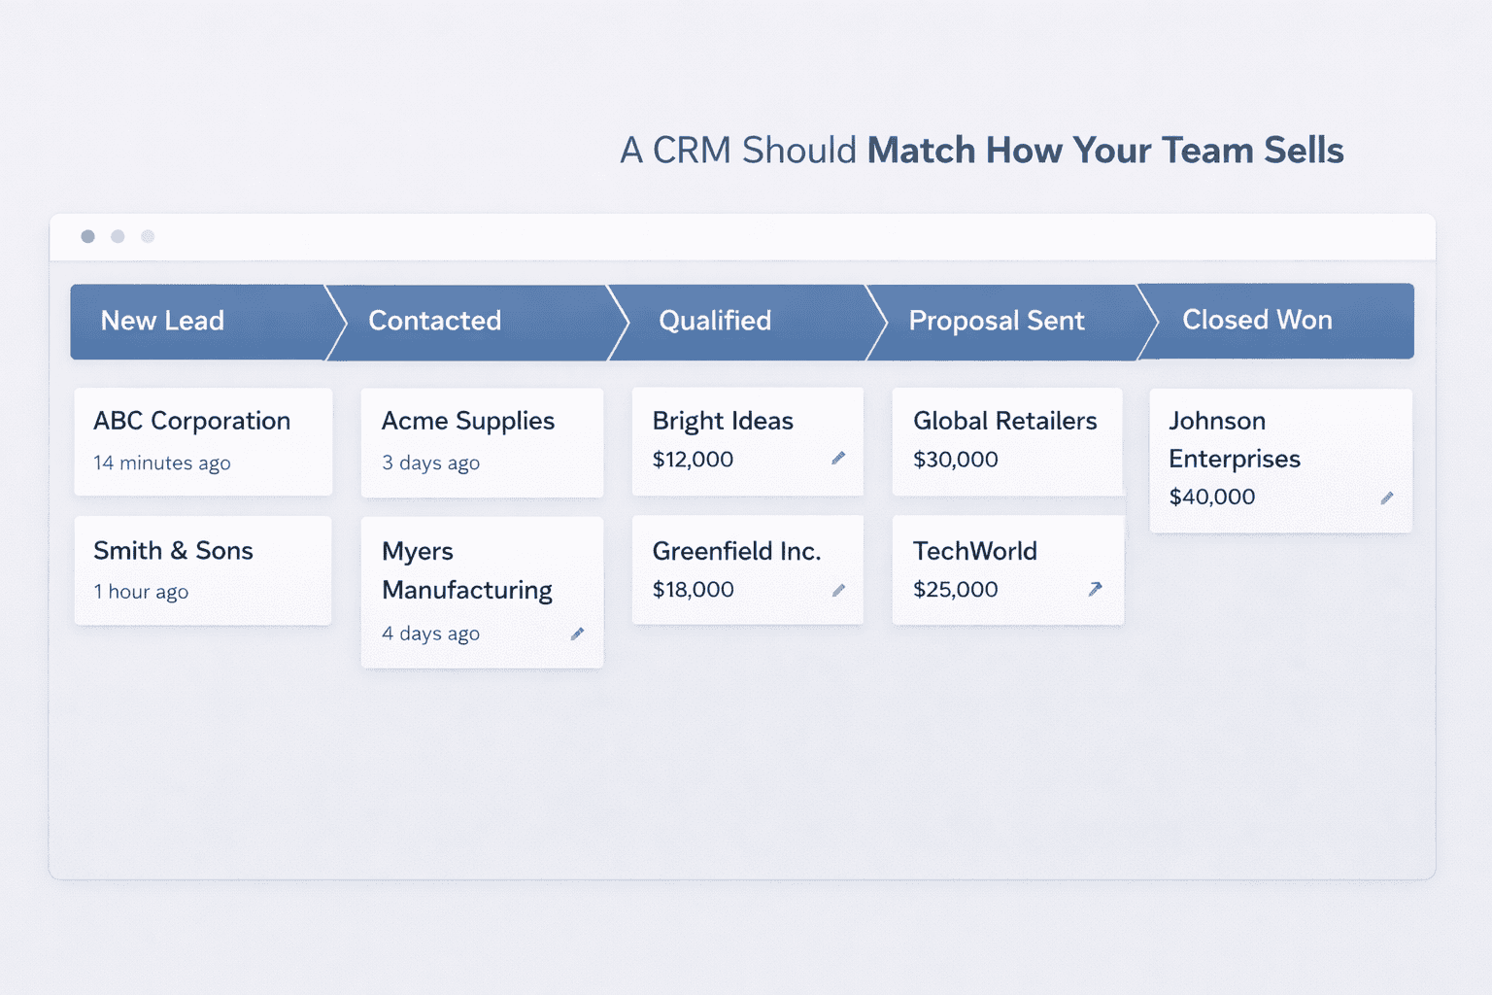
Task: Edit the Greenfield Inc. deal amount
Action: coord(837,589)
